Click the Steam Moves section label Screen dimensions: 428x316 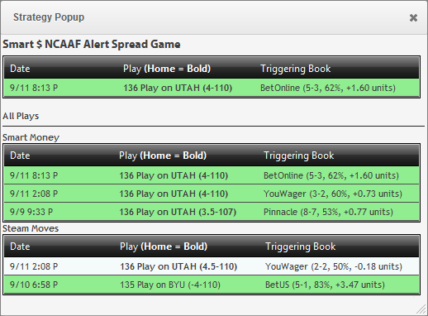[x=31, y=228]
